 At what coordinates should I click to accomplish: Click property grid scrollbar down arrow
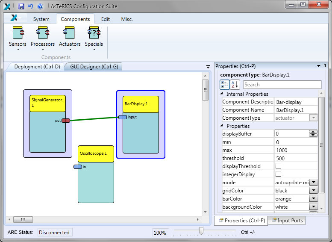click(x=321, y=209)
